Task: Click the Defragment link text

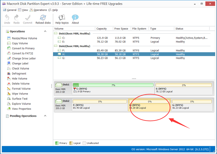Action: pos(19,73)
